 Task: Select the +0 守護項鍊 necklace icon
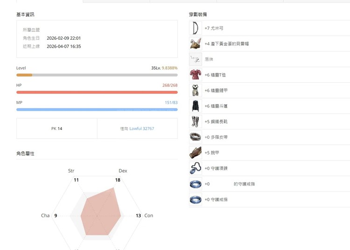(x=196, y=168)
